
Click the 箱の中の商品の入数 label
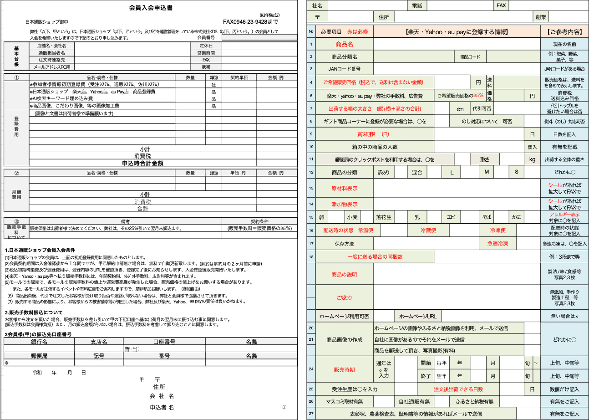375,147
